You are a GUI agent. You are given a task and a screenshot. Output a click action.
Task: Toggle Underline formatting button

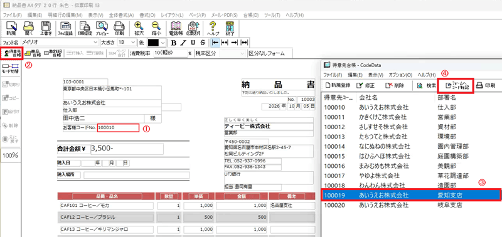click(x=193, y=43)
